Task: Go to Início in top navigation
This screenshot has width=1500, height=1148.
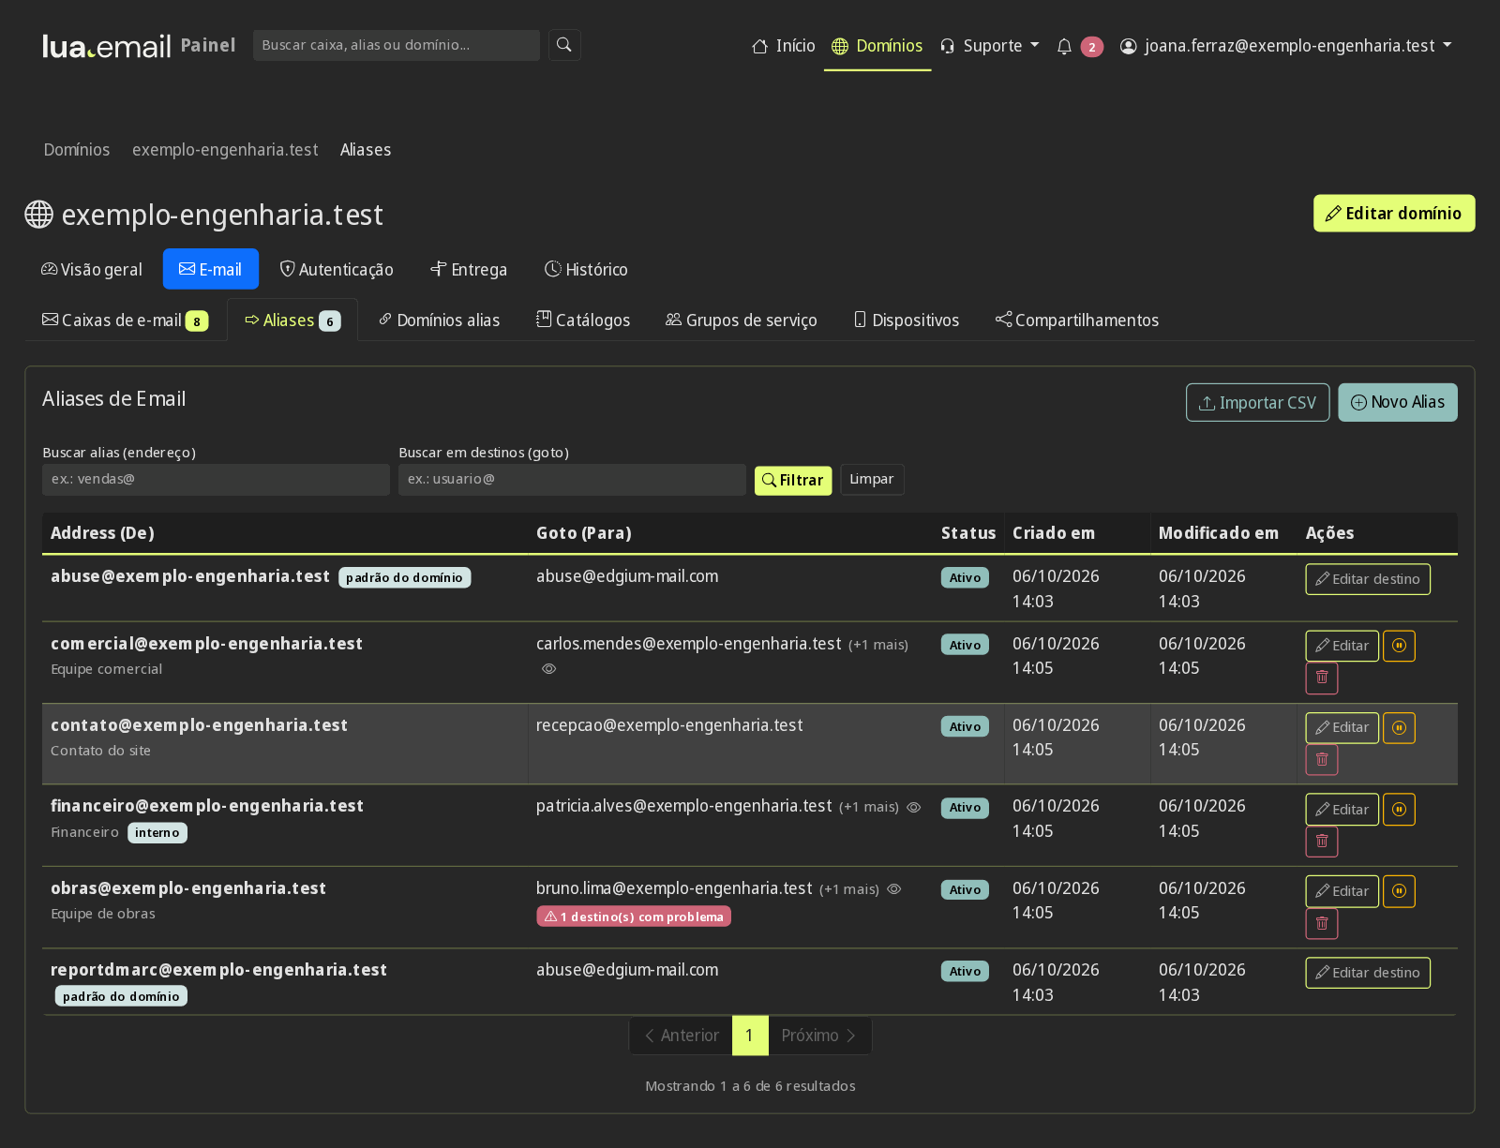Action: pos(784,46)
